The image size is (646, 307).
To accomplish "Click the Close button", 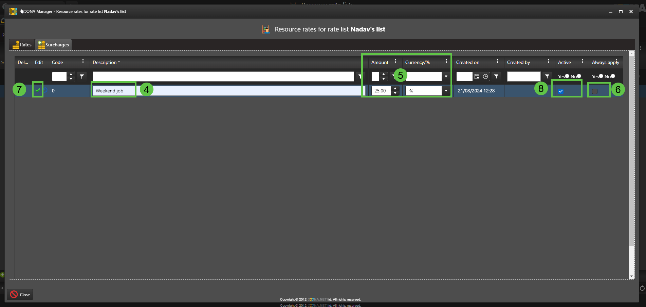I will (x=20, y=294).
